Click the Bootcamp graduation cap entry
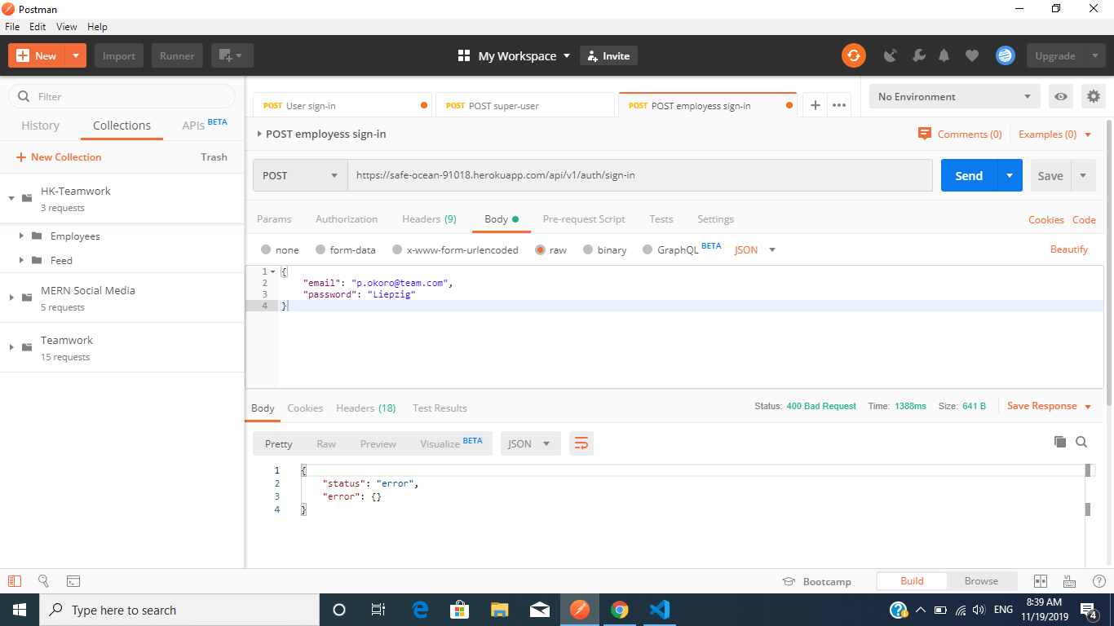 (x=816, y=581)
